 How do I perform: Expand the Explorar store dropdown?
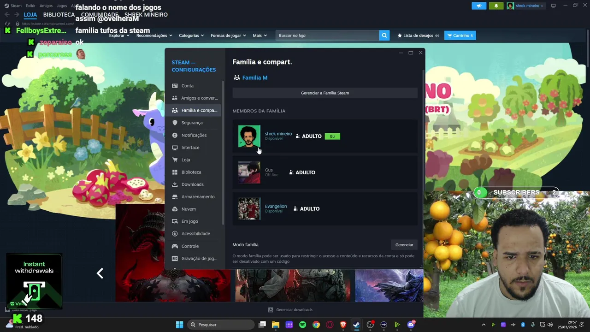119,36
